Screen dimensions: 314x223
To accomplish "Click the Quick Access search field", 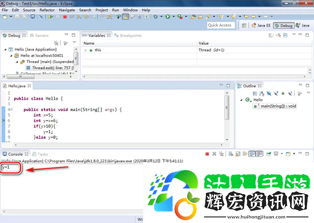I will (x=221, y=25).
